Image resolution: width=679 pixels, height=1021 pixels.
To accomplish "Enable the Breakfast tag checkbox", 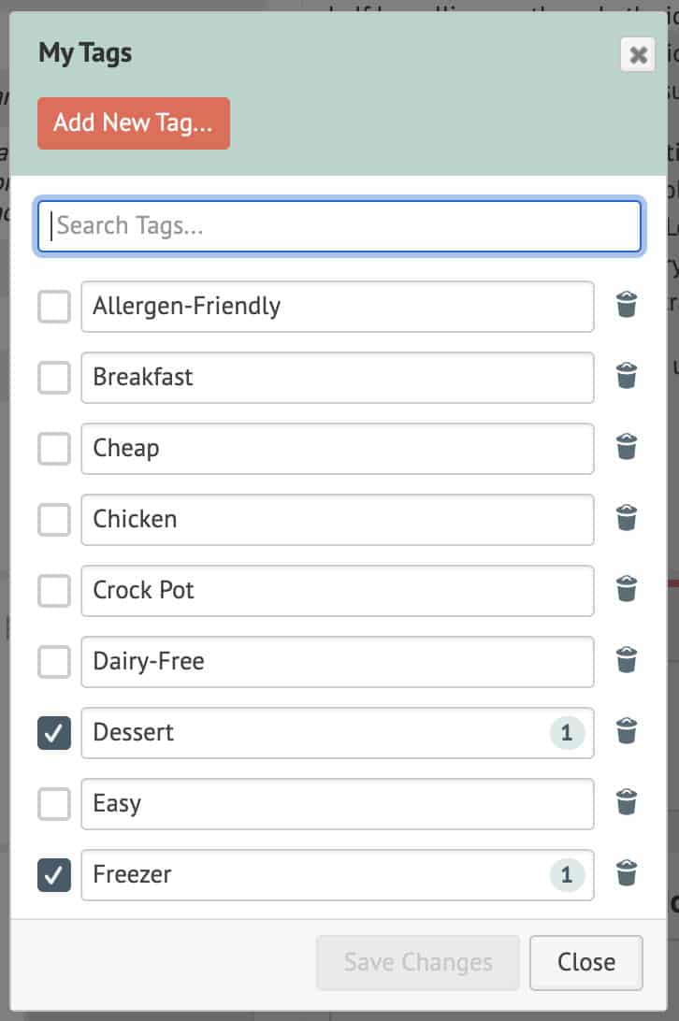I will [x=54, y=378].
